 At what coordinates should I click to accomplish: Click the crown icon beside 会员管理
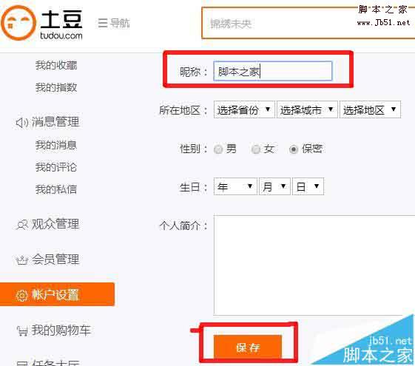(x=22, y=260)
